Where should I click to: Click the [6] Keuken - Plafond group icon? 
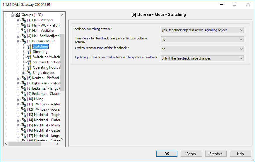(23, 78)
